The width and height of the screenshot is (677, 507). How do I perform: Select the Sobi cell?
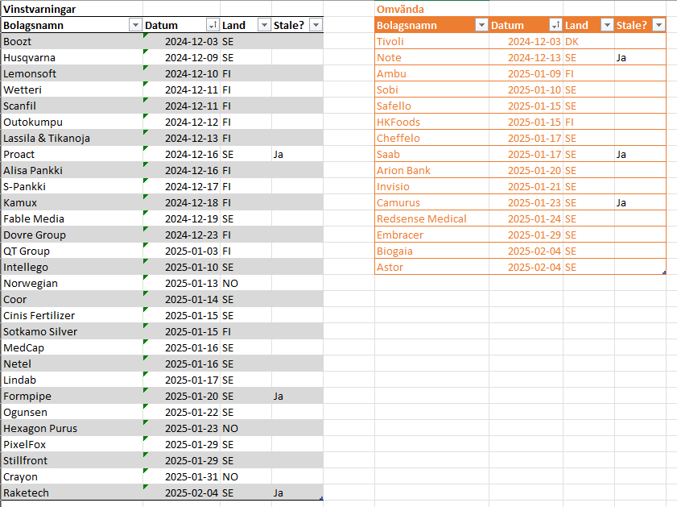[431, 90]
